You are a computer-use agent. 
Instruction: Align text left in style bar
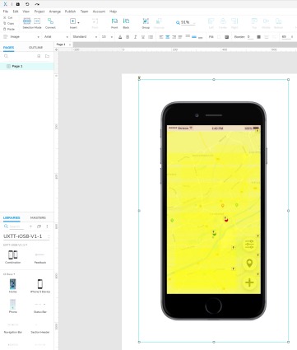coord(161,37)
